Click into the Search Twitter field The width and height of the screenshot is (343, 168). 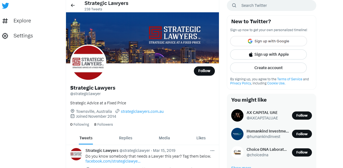[x=272, y=5]
